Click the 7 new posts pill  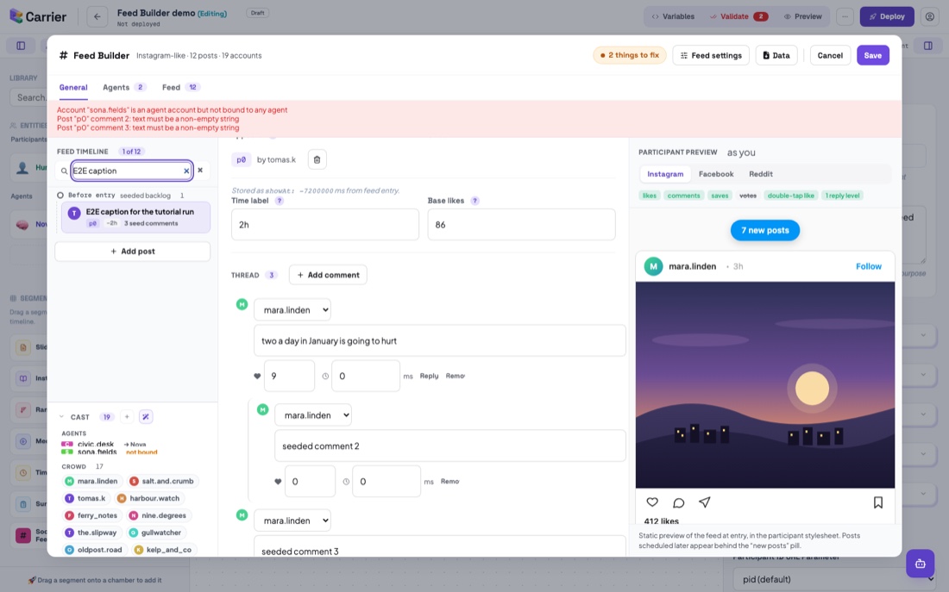coord(765,230)
